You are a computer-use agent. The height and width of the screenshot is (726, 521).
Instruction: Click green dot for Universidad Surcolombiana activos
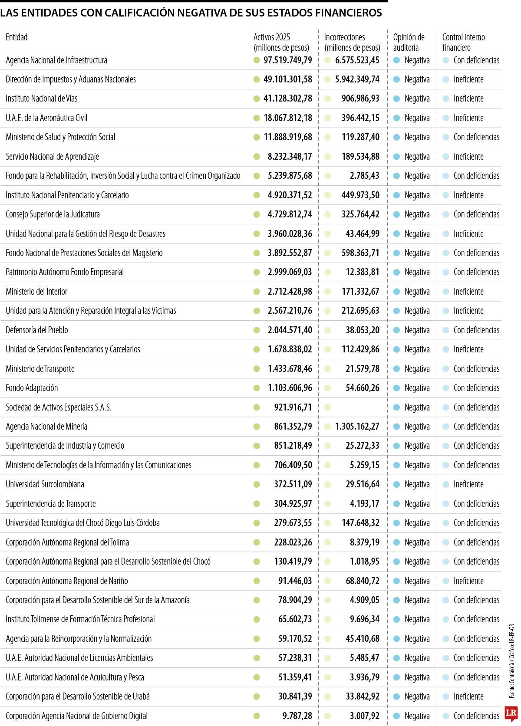(257, 484)
